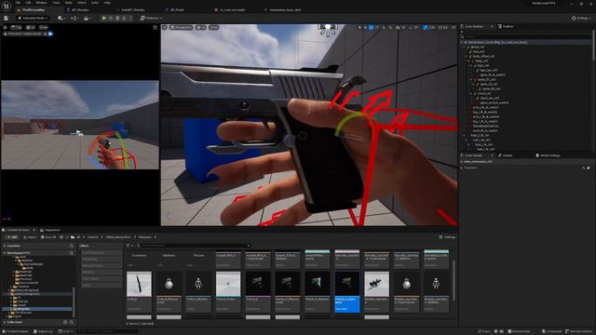This screenshot has height=335, width=596.
Task: Open the grid snap size value
Action: (x=403, y=27)
